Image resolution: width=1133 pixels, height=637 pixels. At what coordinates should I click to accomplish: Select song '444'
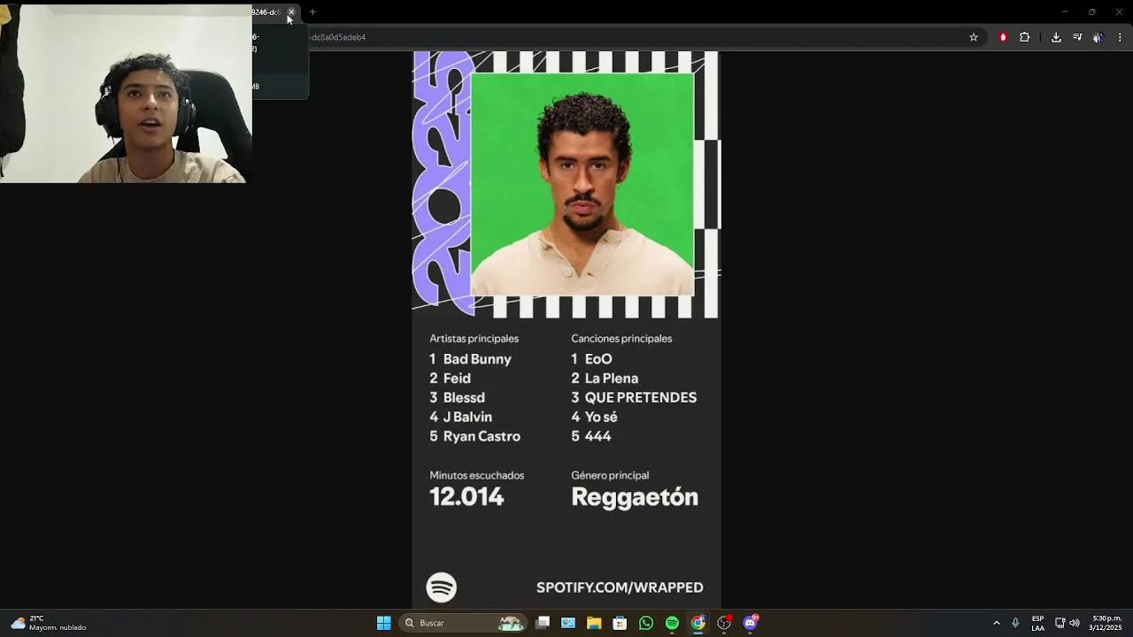point(598,437)
